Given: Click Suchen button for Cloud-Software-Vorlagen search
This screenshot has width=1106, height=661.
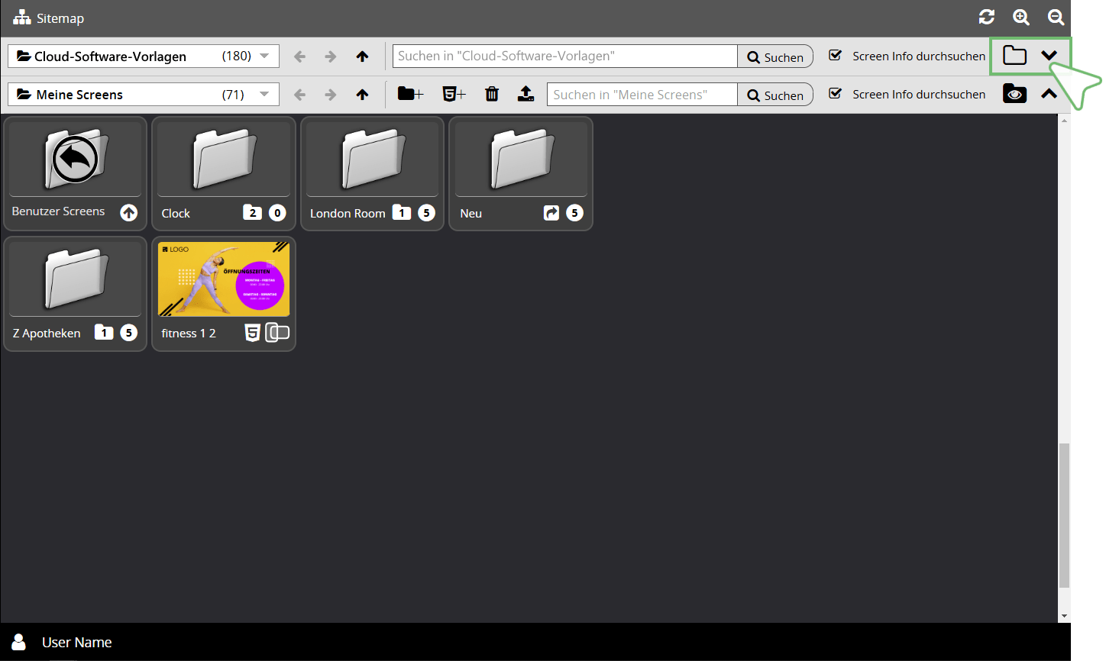Looking at the screenshot, I should 775,56.
